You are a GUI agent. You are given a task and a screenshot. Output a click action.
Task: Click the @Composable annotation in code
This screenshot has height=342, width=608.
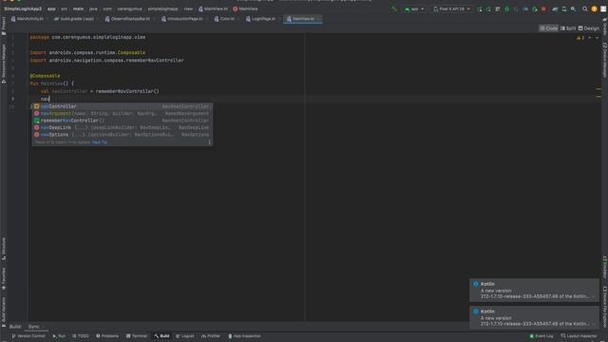(45, 76)
